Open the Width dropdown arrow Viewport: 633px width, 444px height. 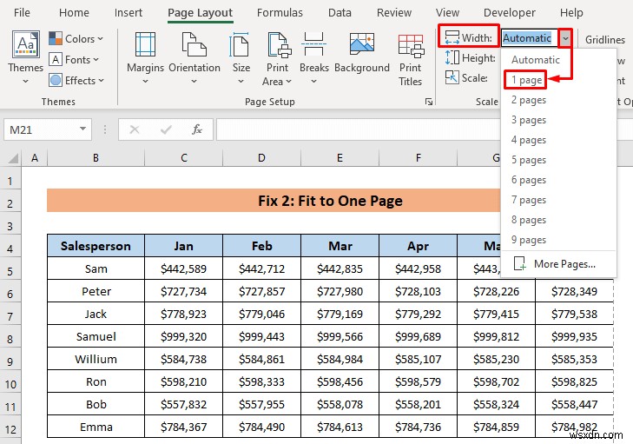coord(566,37)
